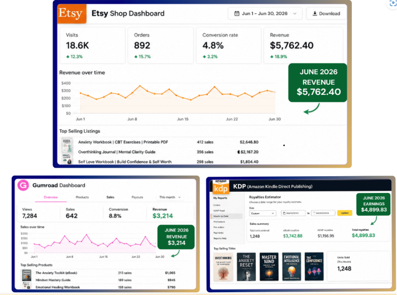Image resolution: width=397 pixels, height=295 pixels.
Task: Switch to the Payouts tab in Gumroad
Action: (137, 197)
